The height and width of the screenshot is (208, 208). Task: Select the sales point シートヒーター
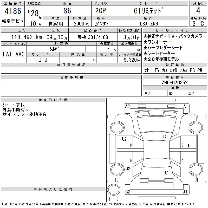pos(159,54)
